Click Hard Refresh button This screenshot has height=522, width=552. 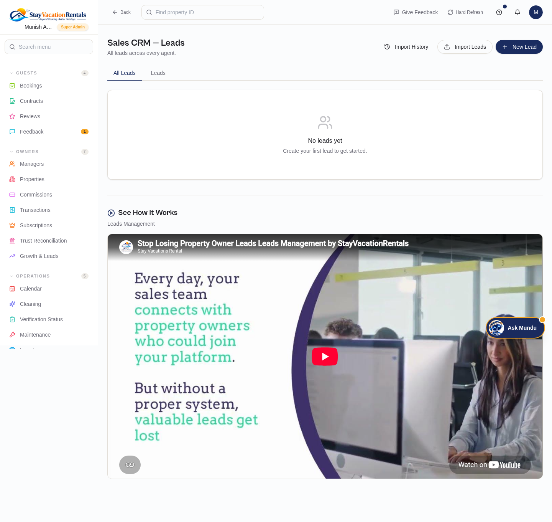click(465, 12)
